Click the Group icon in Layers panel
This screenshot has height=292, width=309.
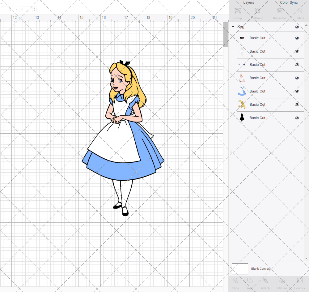pos(237,11)
